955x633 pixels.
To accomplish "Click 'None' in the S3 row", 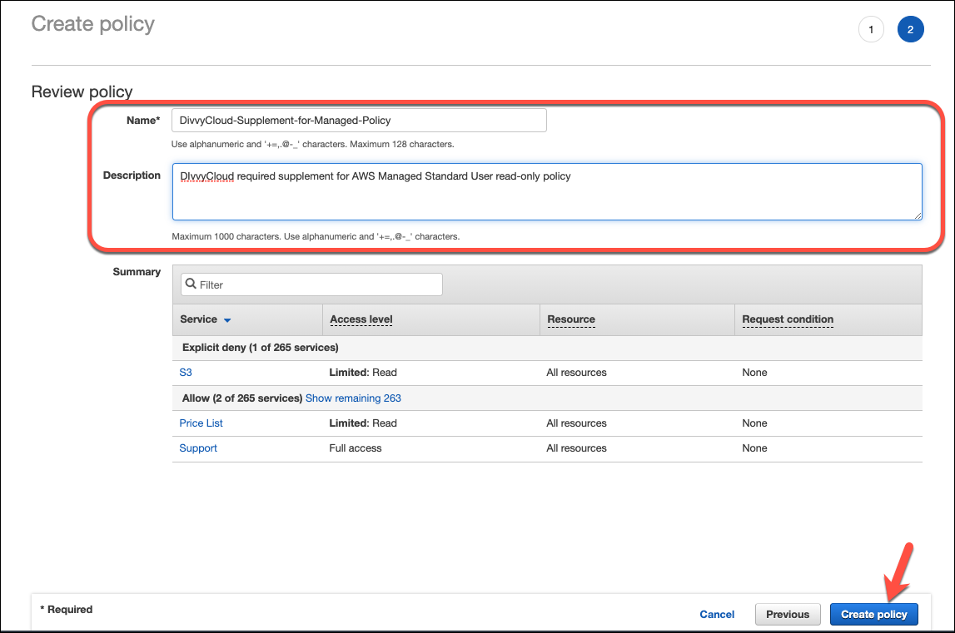I will 754,372.
